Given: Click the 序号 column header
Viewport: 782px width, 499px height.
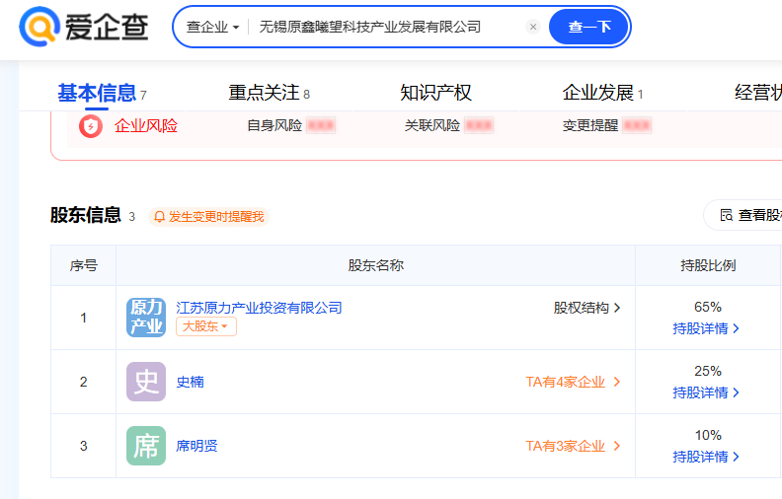Looking at the screenshot, I should (83, 265).
